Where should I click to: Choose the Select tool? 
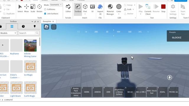click(20, 9)
